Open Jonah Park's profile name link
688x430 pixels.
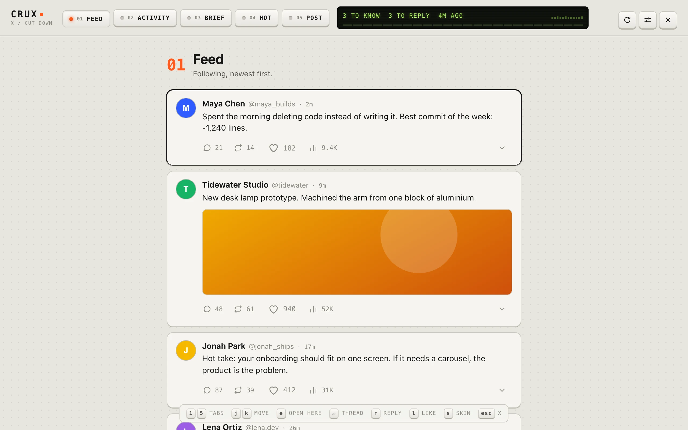click(x=223, y=346)
